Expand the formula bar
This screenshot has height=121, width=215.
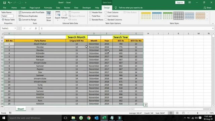(213, 28)
